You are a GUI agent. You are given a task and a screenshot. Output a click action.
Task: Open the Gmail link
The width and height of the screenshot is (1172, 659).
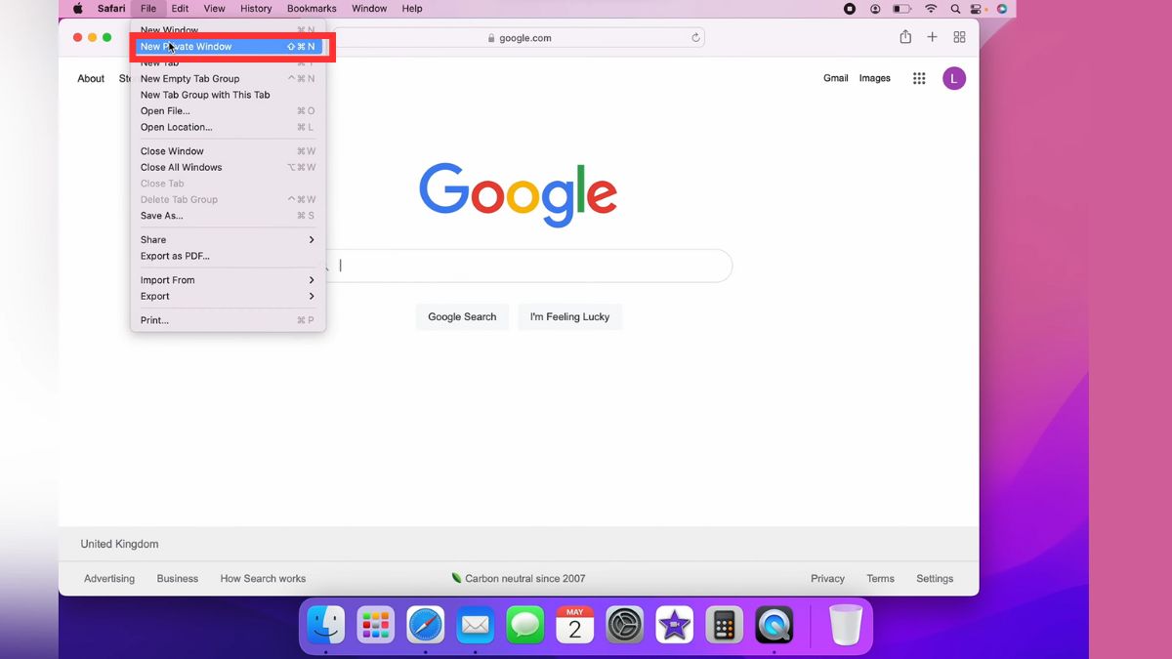tap(836, 78)
